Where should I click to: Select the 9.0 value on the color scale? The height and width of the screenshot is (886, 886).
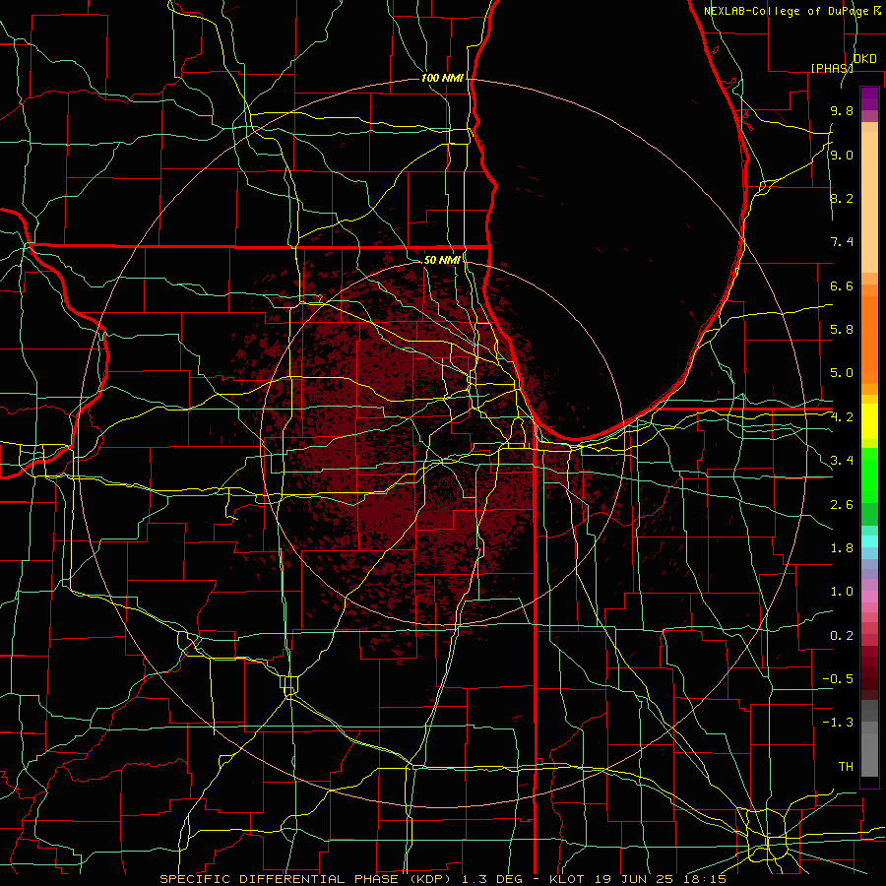pyautogui.click(x=842, y=155)
